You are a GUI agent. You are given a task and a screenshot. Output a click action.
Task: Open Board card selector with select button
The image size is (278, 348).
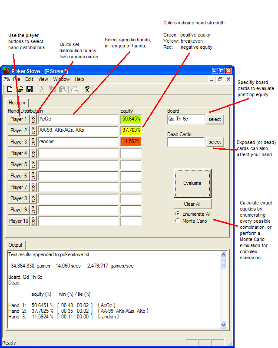pos(215,119)
